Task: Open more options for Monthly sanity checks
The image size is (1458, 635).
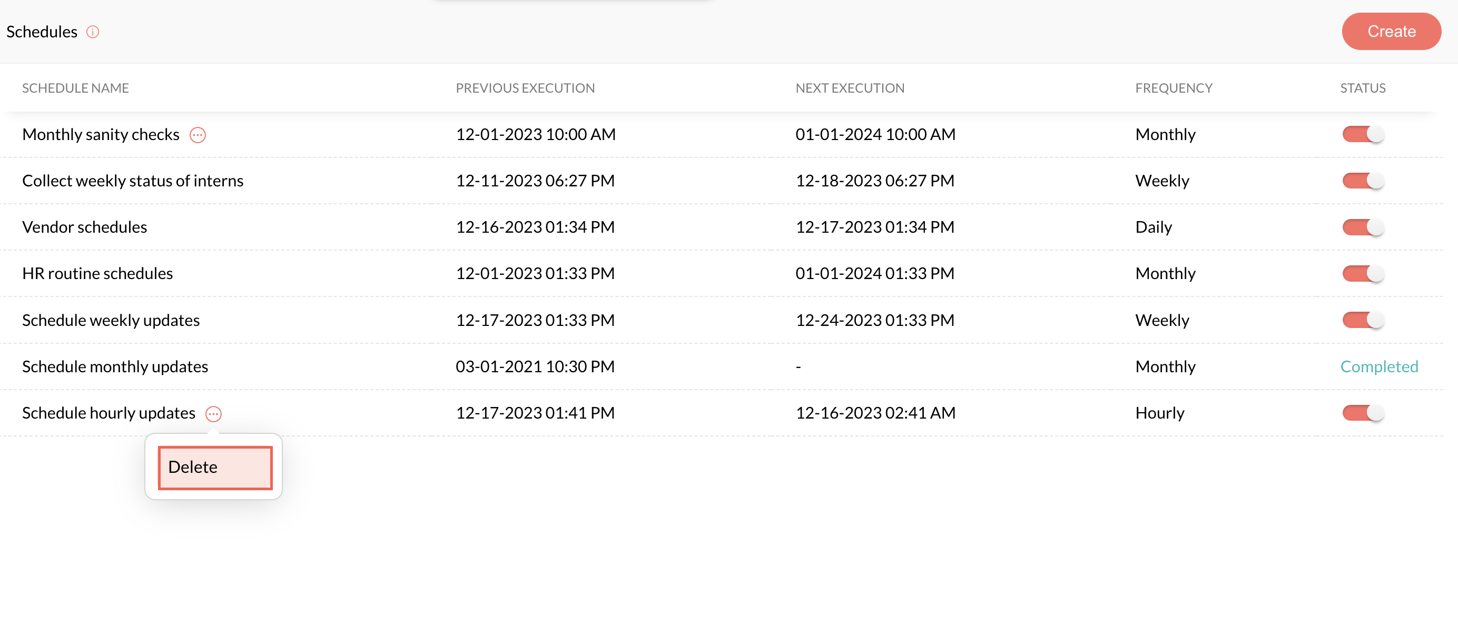Action: coord(198,135)
